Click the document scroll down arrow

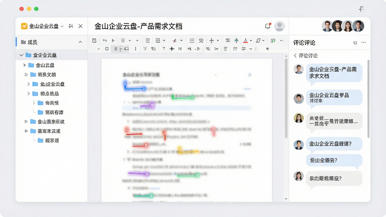[286, 199]
